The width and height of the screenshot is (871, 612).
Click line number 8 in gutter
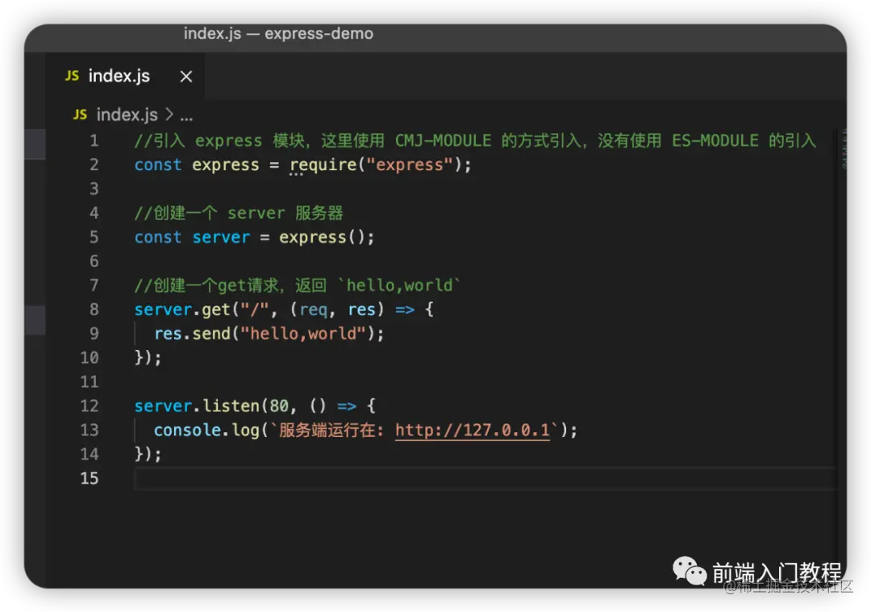point(94,310)
